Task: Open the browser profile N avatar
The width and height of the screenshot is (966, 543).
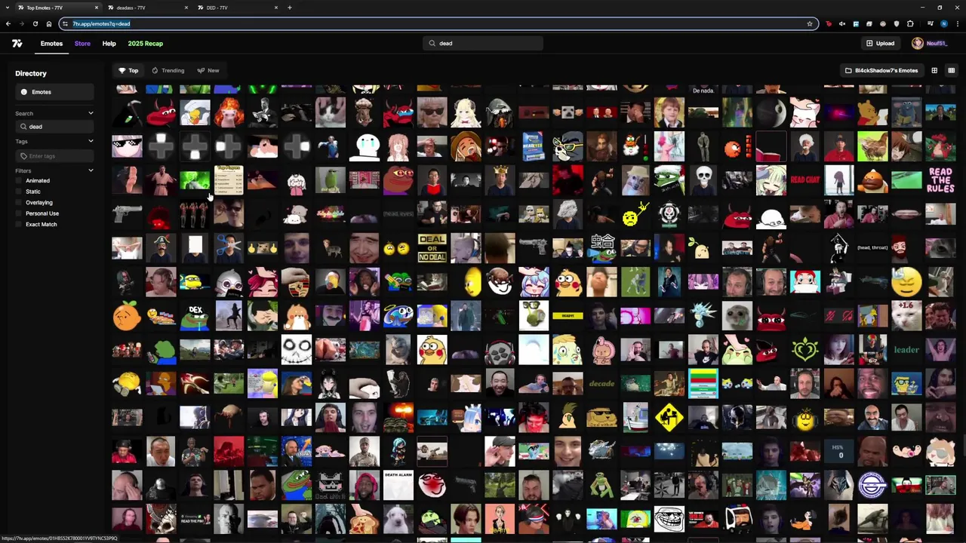Action: click(943, 24)
